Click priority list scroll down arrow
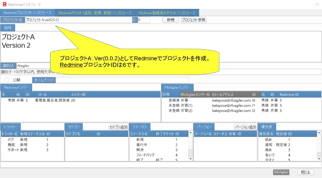Image resolution: width=322 pixels, height=178 pixels. [319, 159]
